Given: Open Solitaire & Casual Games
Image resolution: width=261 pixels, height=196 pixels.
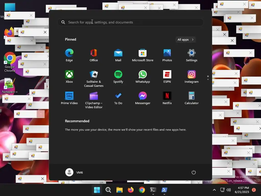Looking at the screenshot, I should (94, 79).
